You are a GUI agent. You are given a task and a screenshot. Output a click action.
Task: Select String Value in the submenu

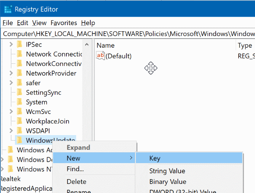[167, 171]
